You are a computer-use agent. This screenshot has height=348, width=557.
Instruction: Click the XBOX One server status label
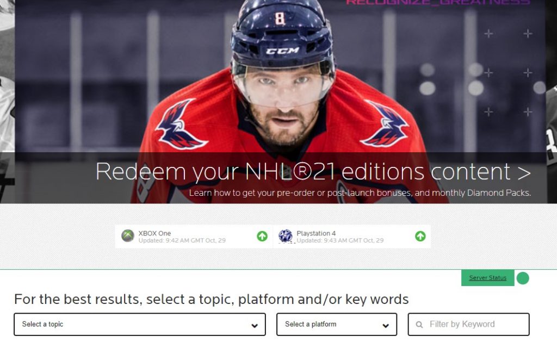point(154,233)
